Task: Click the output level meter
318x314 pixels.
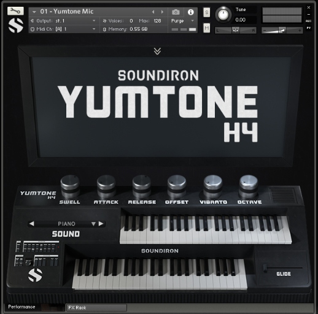Action: (282, 15)
